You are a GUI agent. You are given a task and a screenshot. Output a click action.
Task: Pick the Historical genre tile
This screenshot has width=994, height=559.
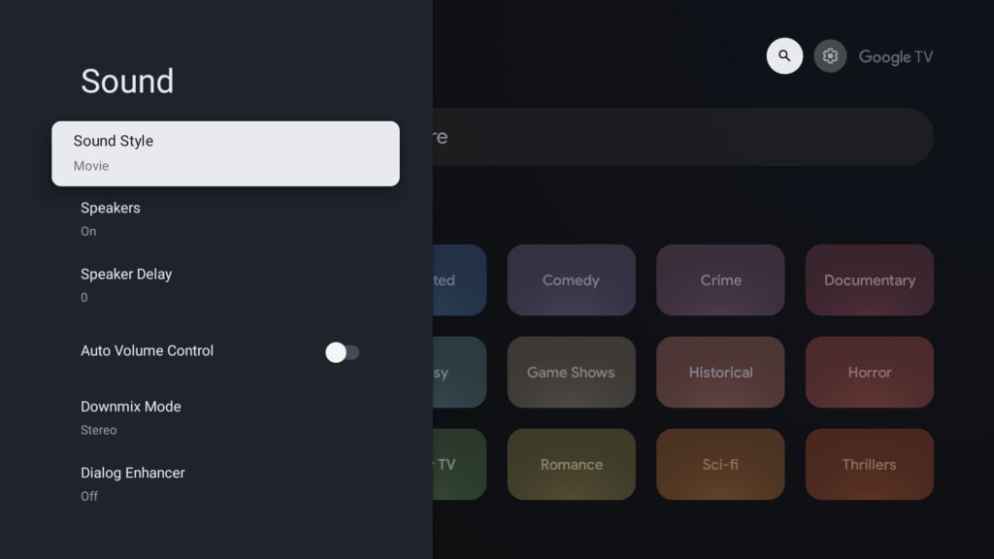[x=720, y=373]
